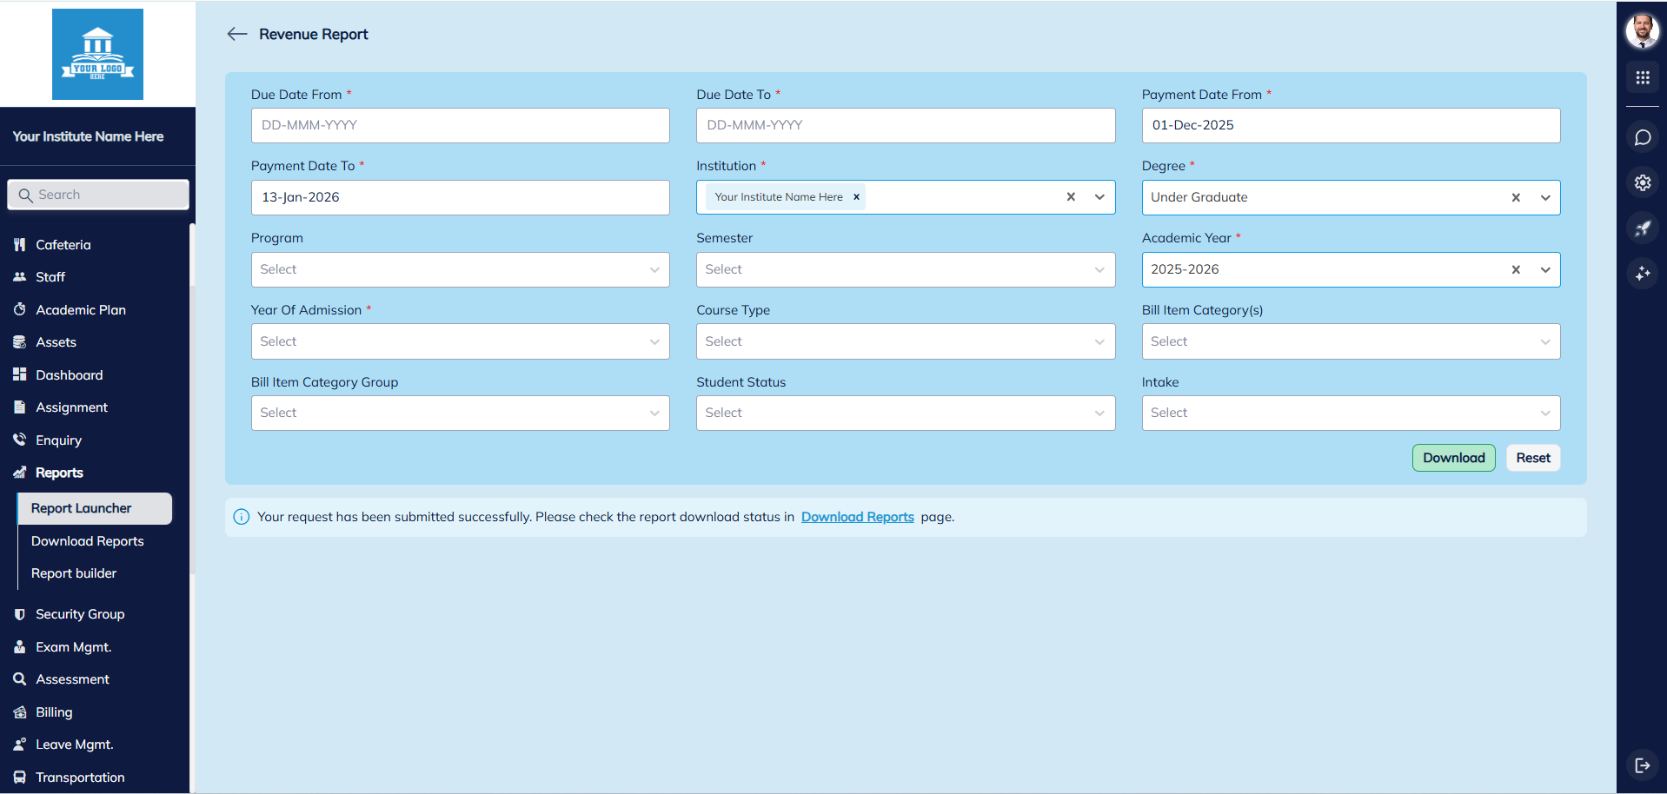
Task: Click the Download button
Action: 1453,458
